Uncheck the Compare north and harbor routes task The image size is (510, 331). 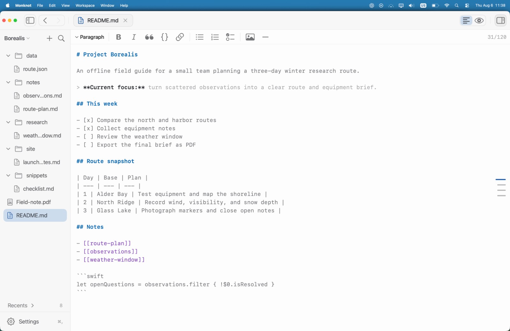(x=88, y=120)
